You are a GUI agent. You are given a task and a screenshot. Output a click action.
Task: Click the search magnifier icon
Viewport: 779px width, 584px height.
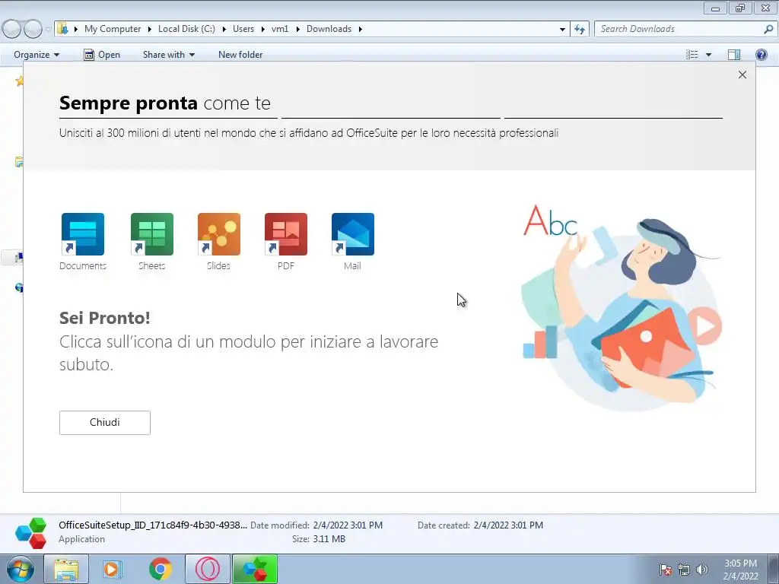[x=768, y=29]
